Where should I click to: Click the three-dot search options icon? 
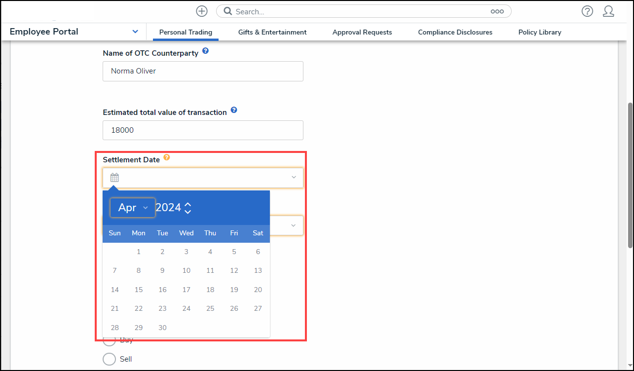(x=497, y=11)
